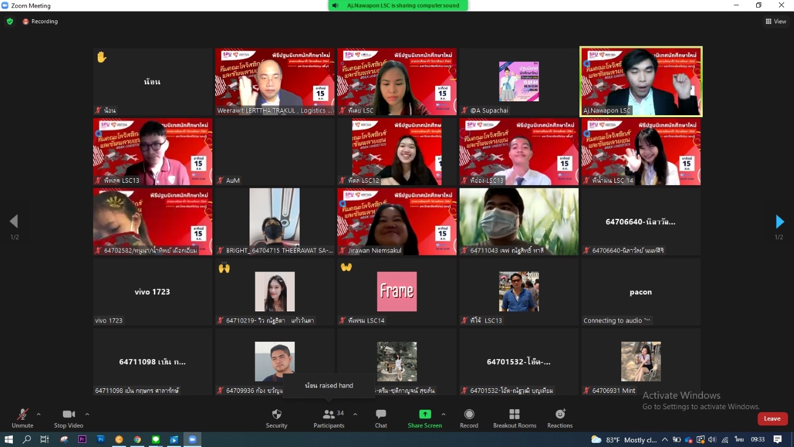Image resolution: width=794 pixels, height=447 pixels.
Task: Open system volume speaker icon
Action: 712,439
